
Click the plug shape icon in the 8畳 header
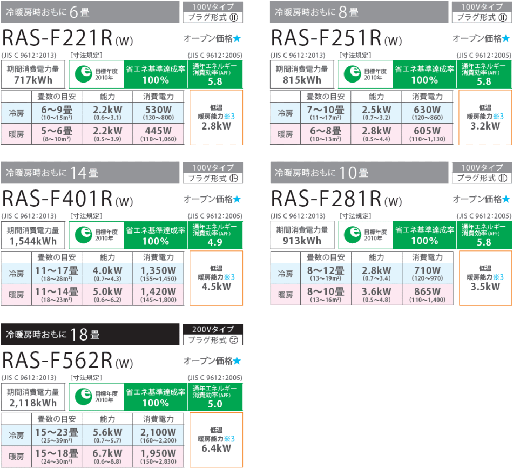[x=503, y=17]
